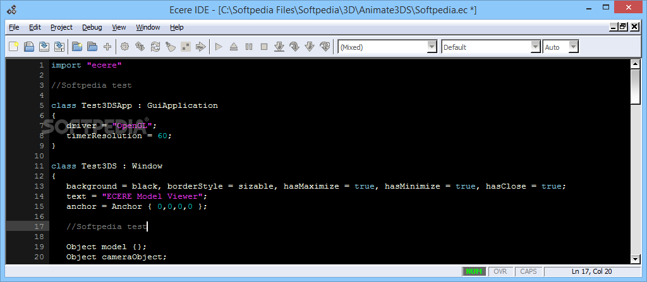Click the Step Into underlined down-arrow icon
647x282 pixels.
click(279, 47)
